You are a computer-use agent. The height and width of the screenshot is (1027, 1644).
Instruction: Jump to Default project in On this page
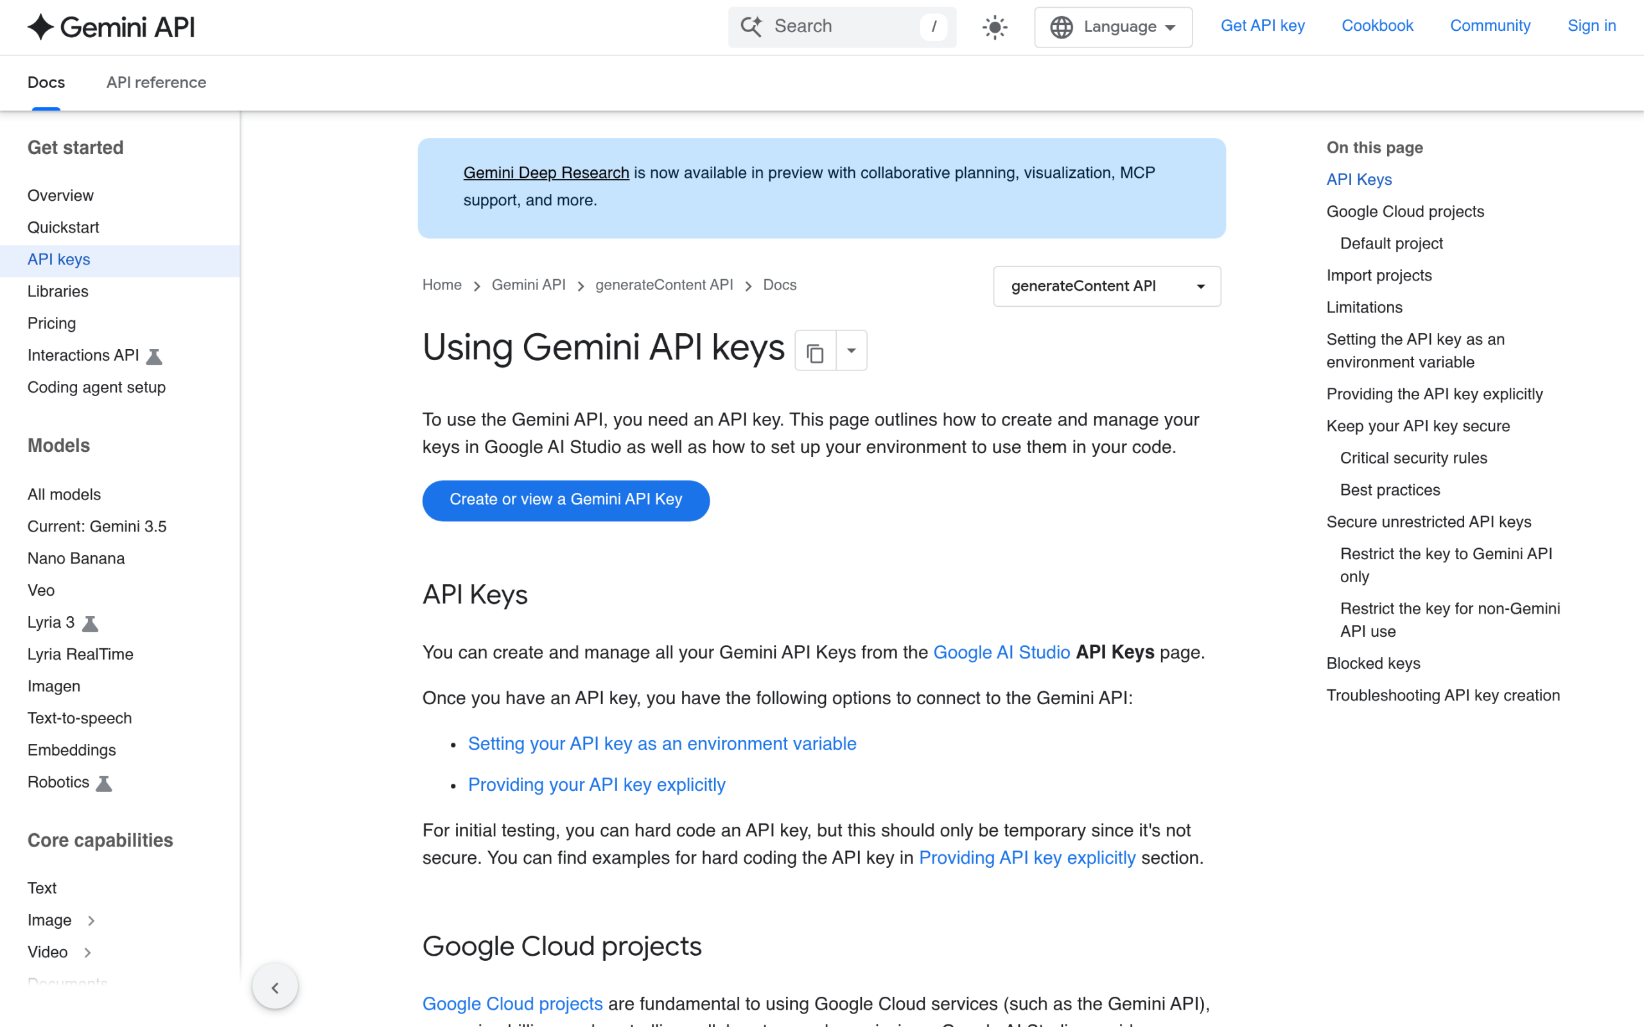tap(1391, 243)
